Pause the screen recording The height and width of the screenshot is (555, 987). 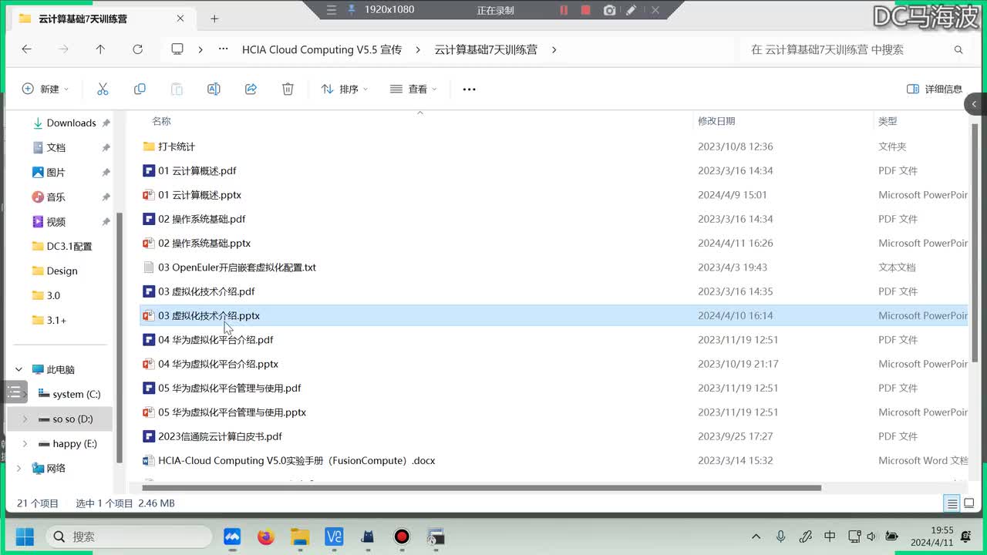tap(564, 10)
